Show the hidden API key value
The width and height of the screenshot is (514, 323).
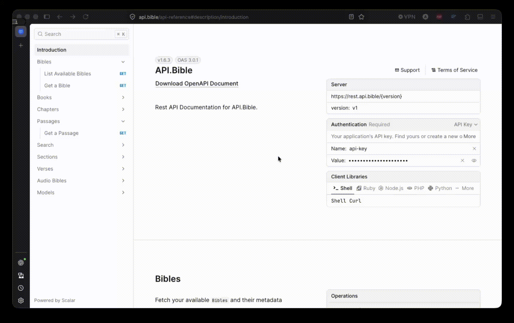click(474, 161)
